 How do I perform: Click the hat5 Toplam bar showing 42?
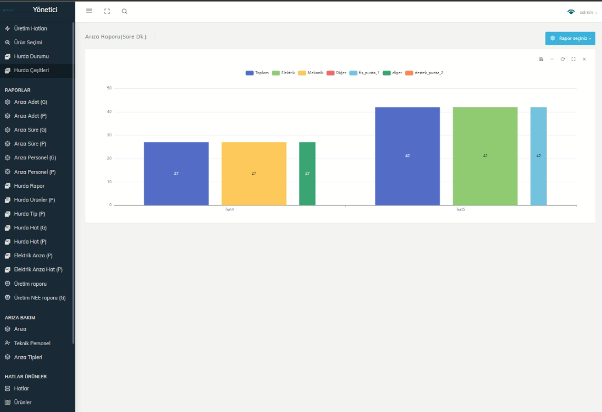coord(407,156)
